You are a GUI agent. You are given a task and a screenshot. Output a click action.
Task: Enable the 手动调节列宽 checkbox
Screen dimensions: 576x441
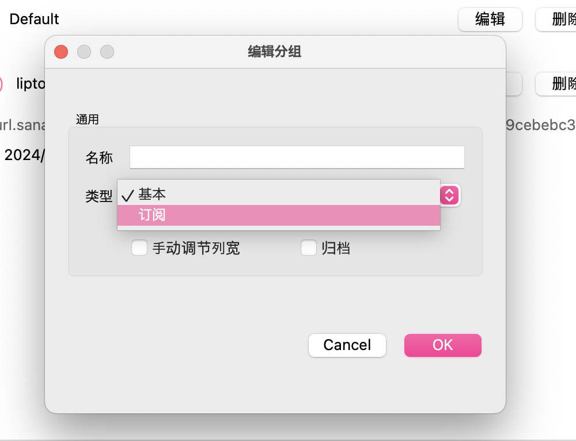click(139, 248)
